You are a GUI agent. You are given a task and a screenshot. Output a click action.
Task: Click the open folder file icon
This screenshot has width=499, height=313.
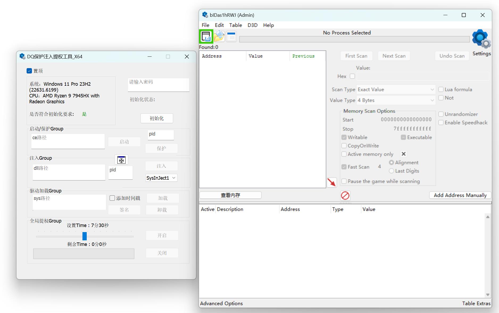[x=219, y=36]
